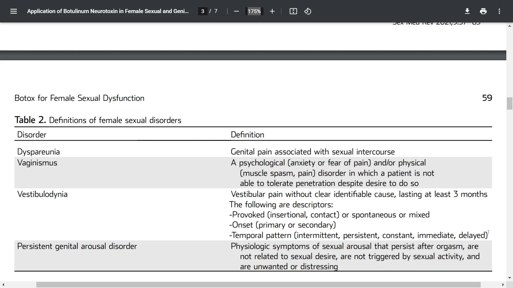Click the 'Disorder' column header
513x288 pixels.
pos(32,135)
